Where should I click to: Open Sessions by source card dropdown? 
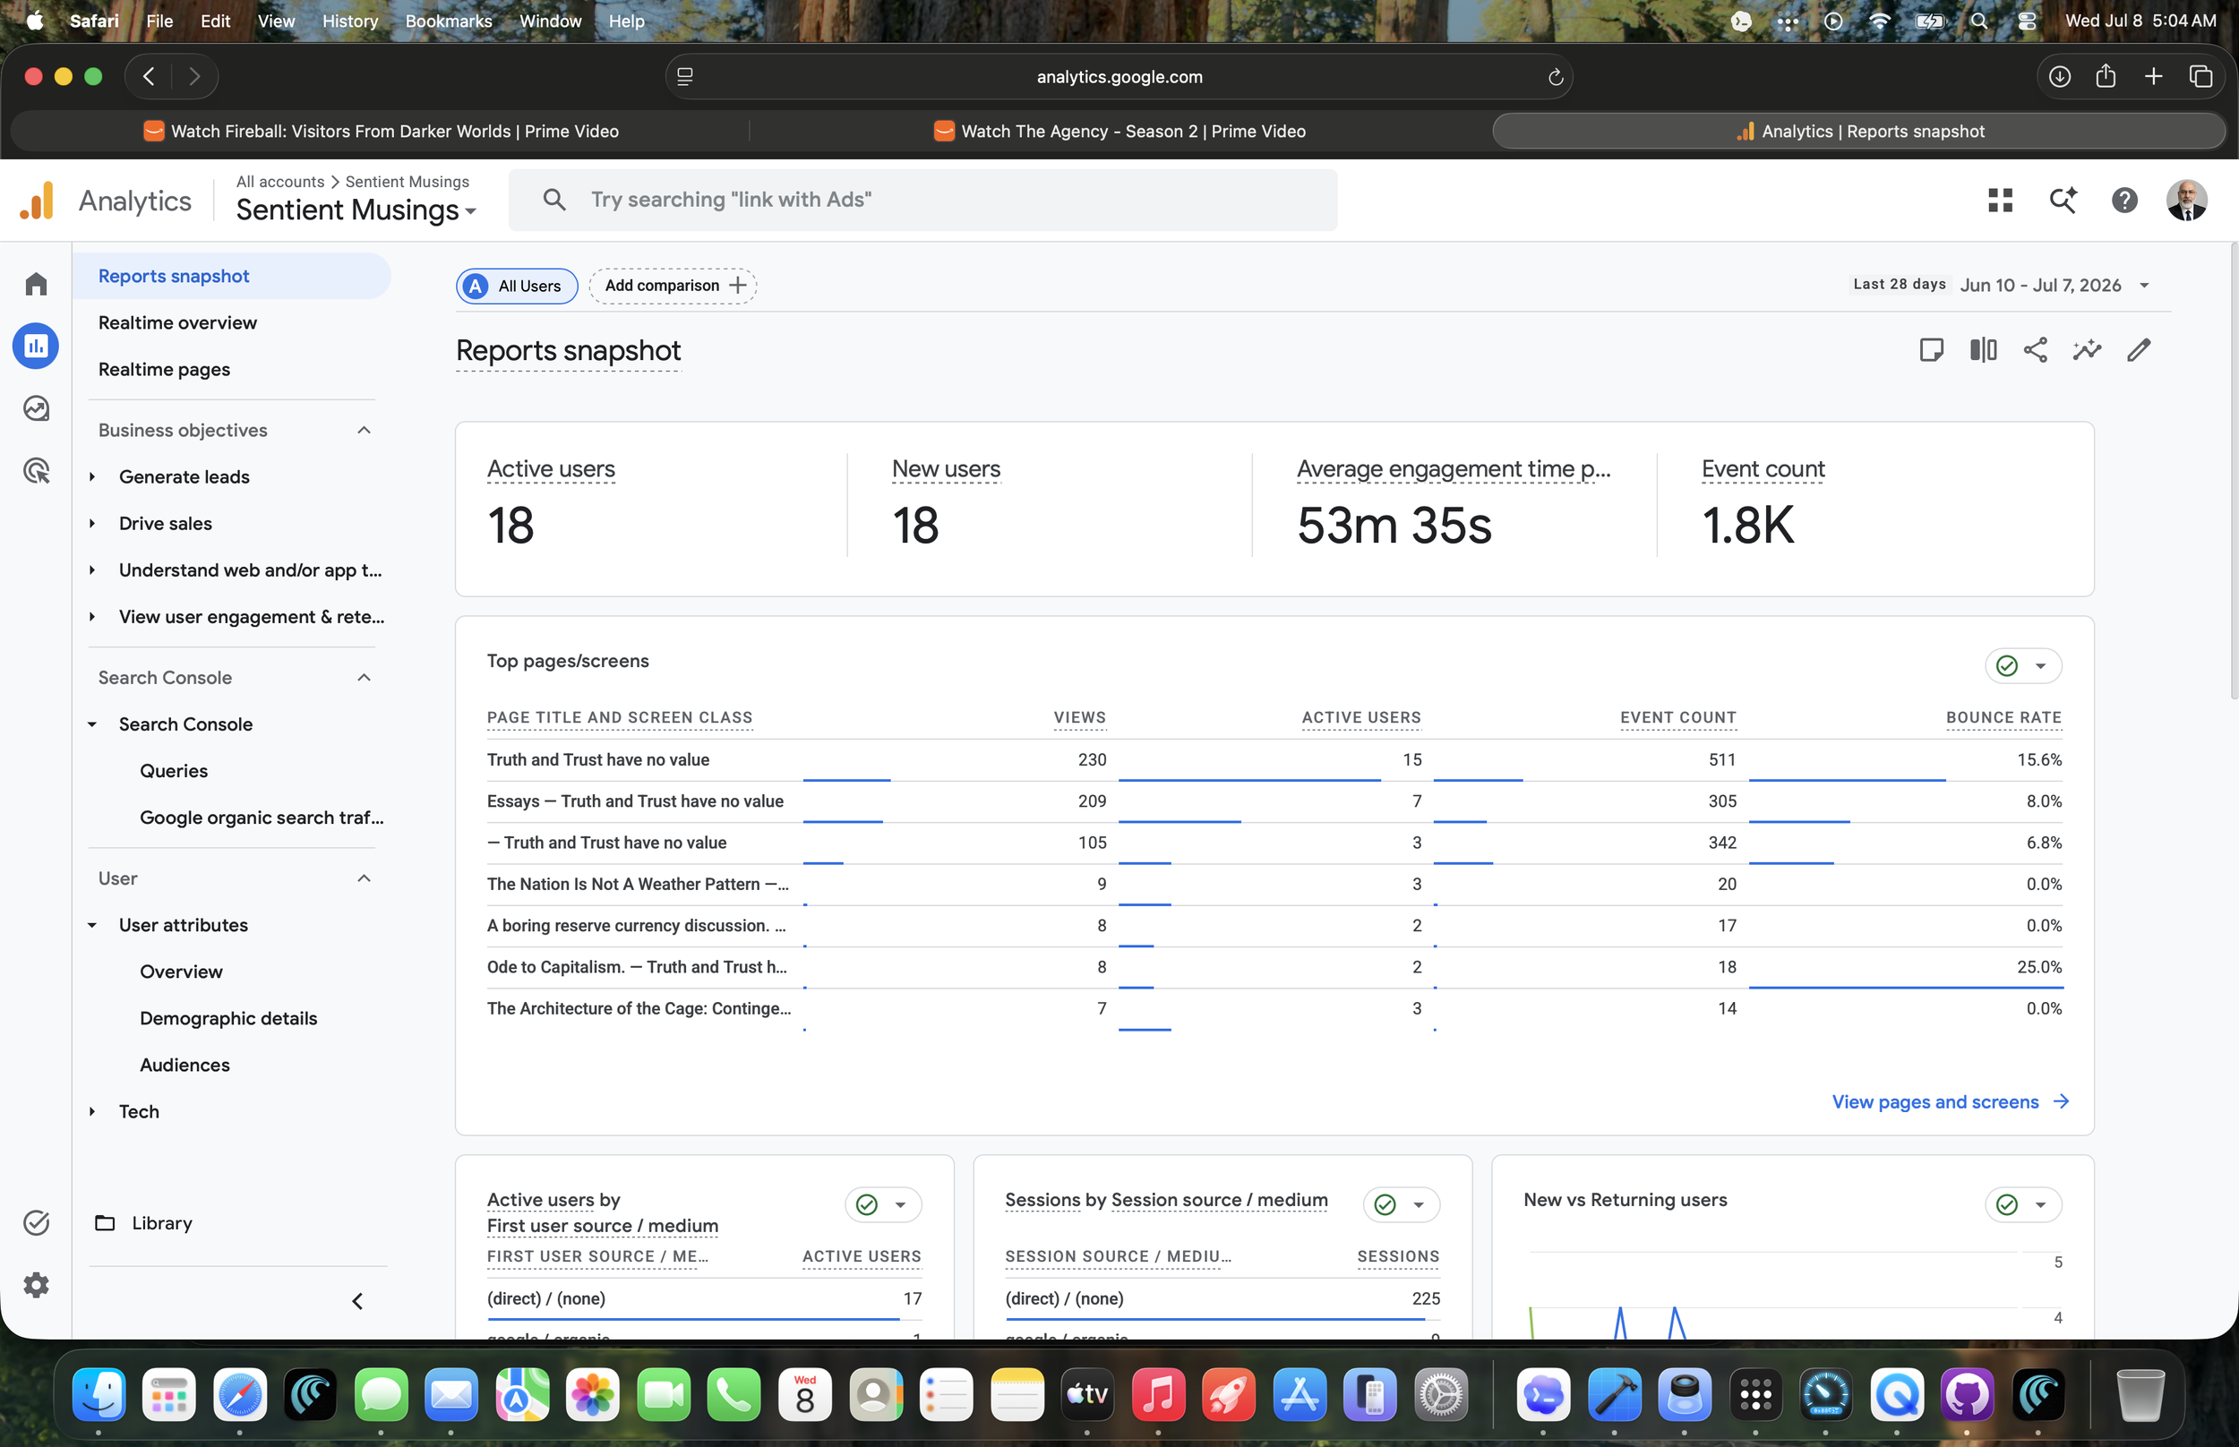click(x=1401, y=1204)
